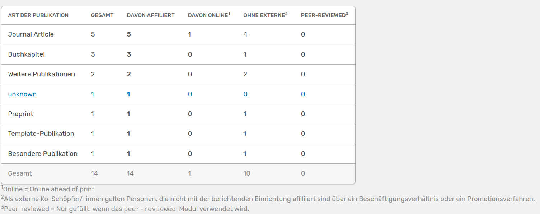
Task: Click the unknown row's Ohne Externe zero link
Action: [245, 94]
